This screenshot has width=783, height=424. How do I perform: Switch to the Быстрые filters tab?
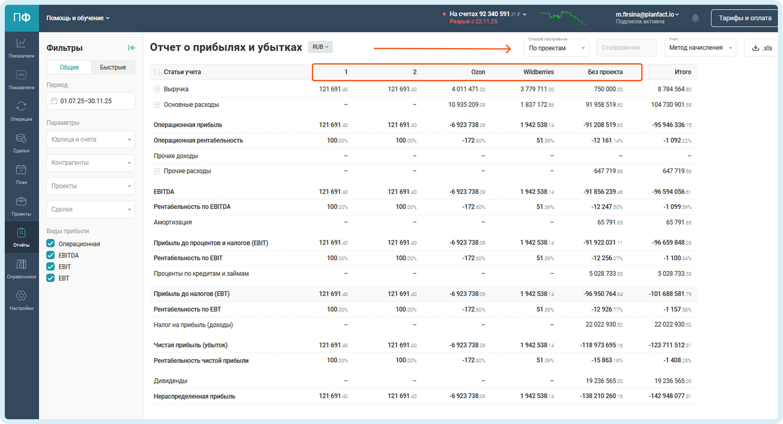113,67
